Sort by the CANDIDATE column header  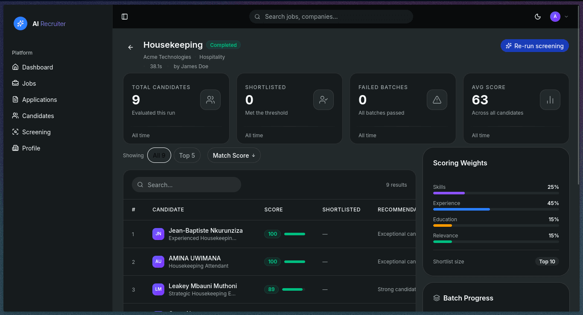click(168, 209)
